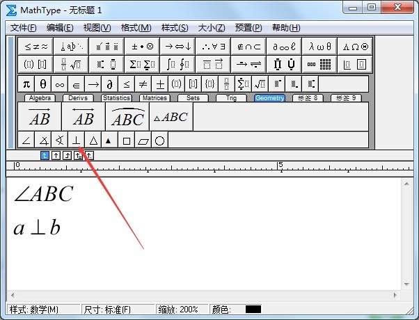Open the relational symbols palette (≤≠≈)

[36, 47]
